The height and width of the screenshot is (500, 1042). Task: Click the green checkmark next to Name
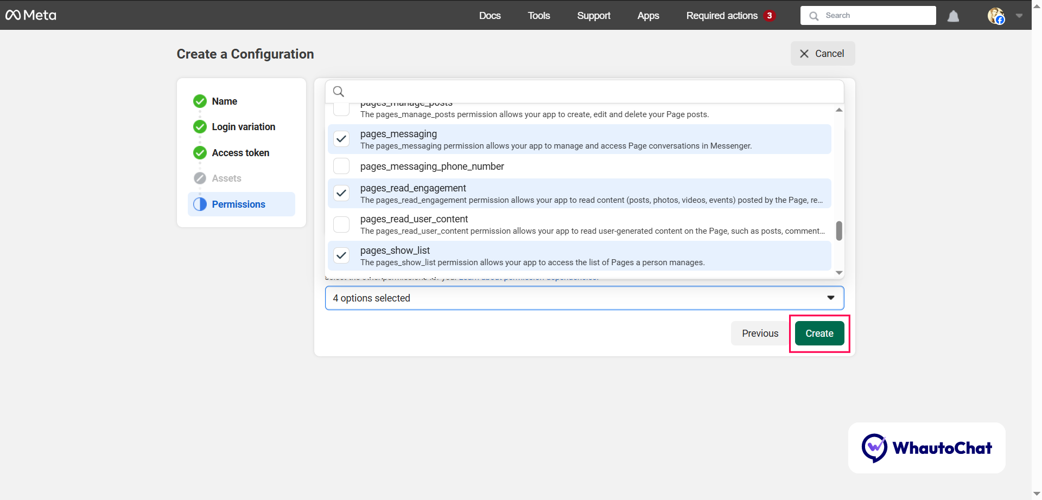[200, 101]
